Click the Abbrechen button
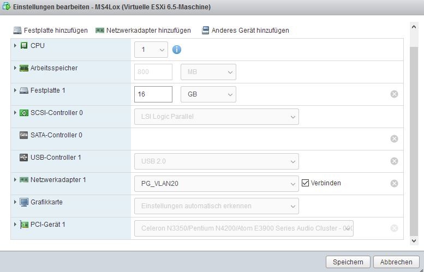Screen dimensions: 424x272 click(396, 262)
